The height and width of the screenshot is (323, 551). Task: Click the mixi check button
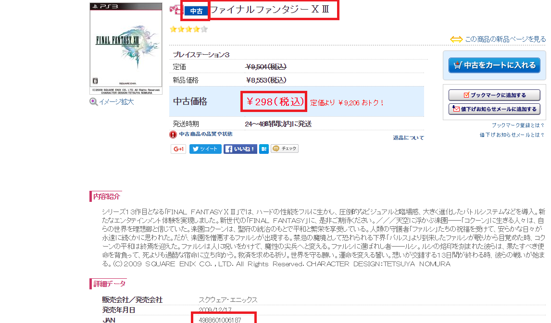(x=285, y=149)
